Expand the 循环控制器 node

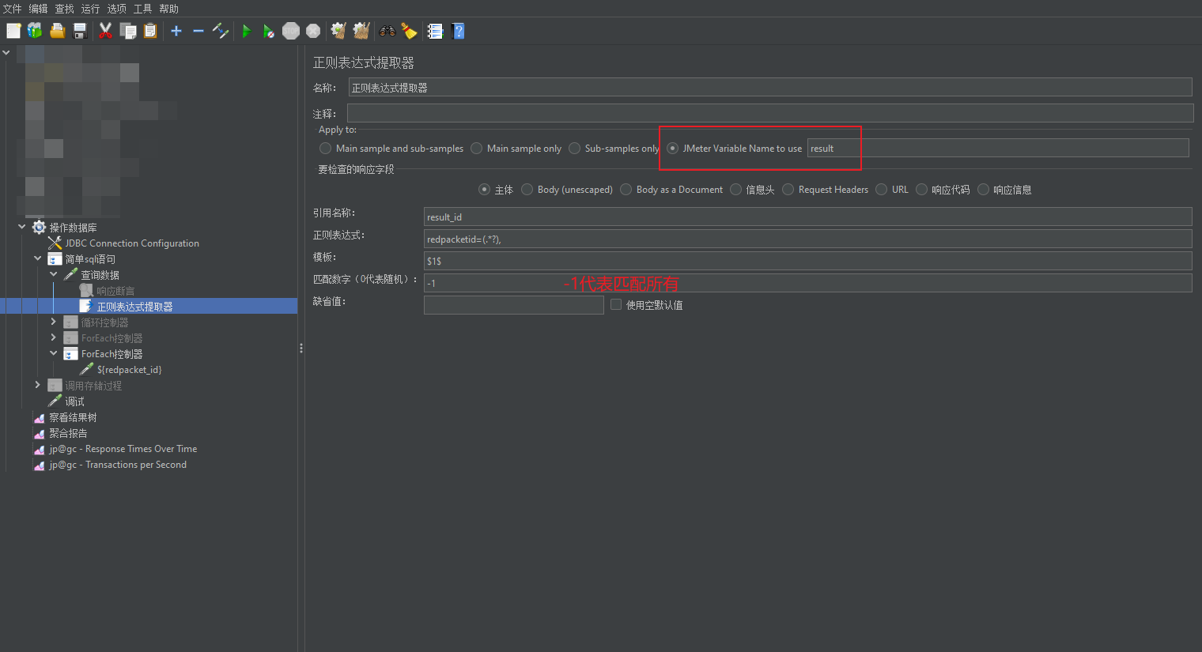[x=53, y=322]
